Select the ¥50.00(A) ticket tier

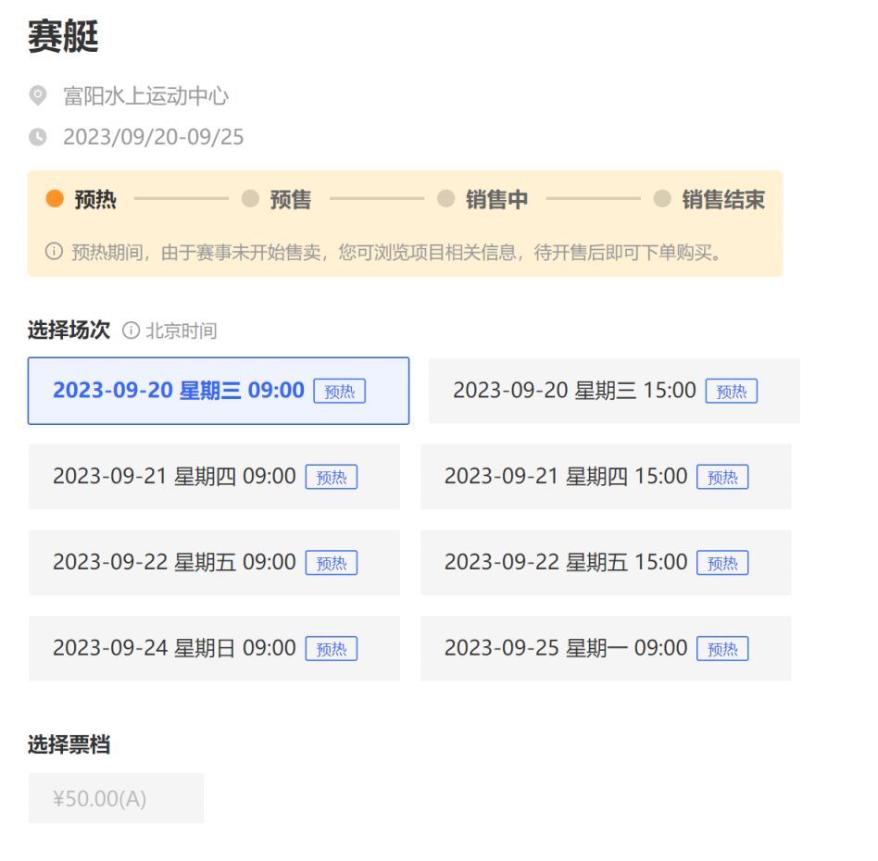[116, 798]
